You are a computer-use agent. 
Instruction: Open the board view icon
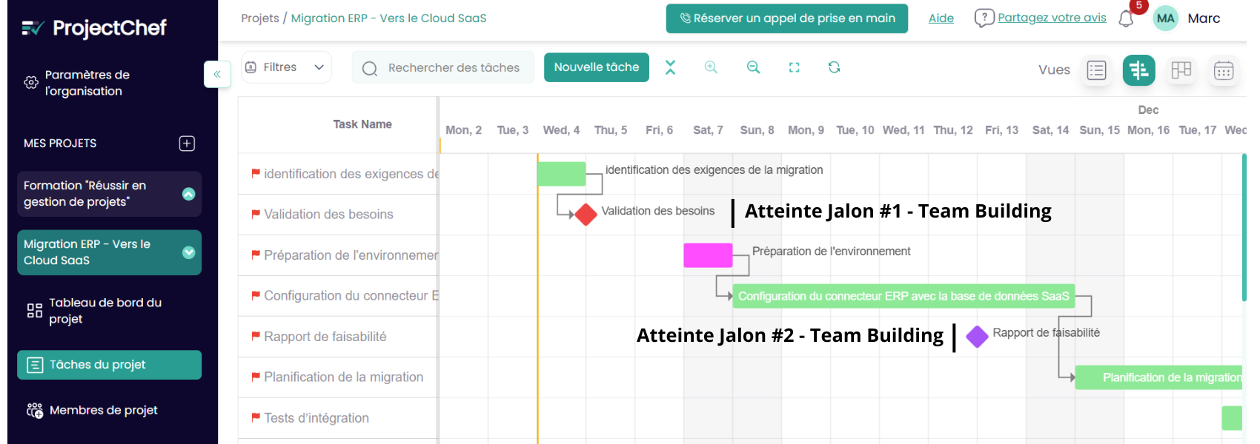pos(1181,70)
